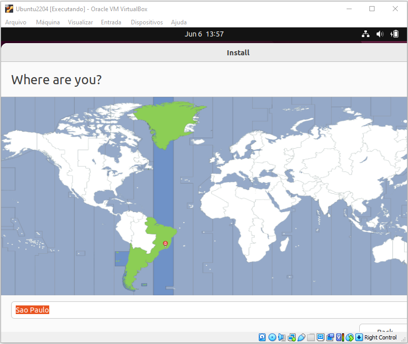Click the CPU virtualization V indicator icon
This screenshot has width=408, height=344.
pyautogui.click(x=340, y=337)
